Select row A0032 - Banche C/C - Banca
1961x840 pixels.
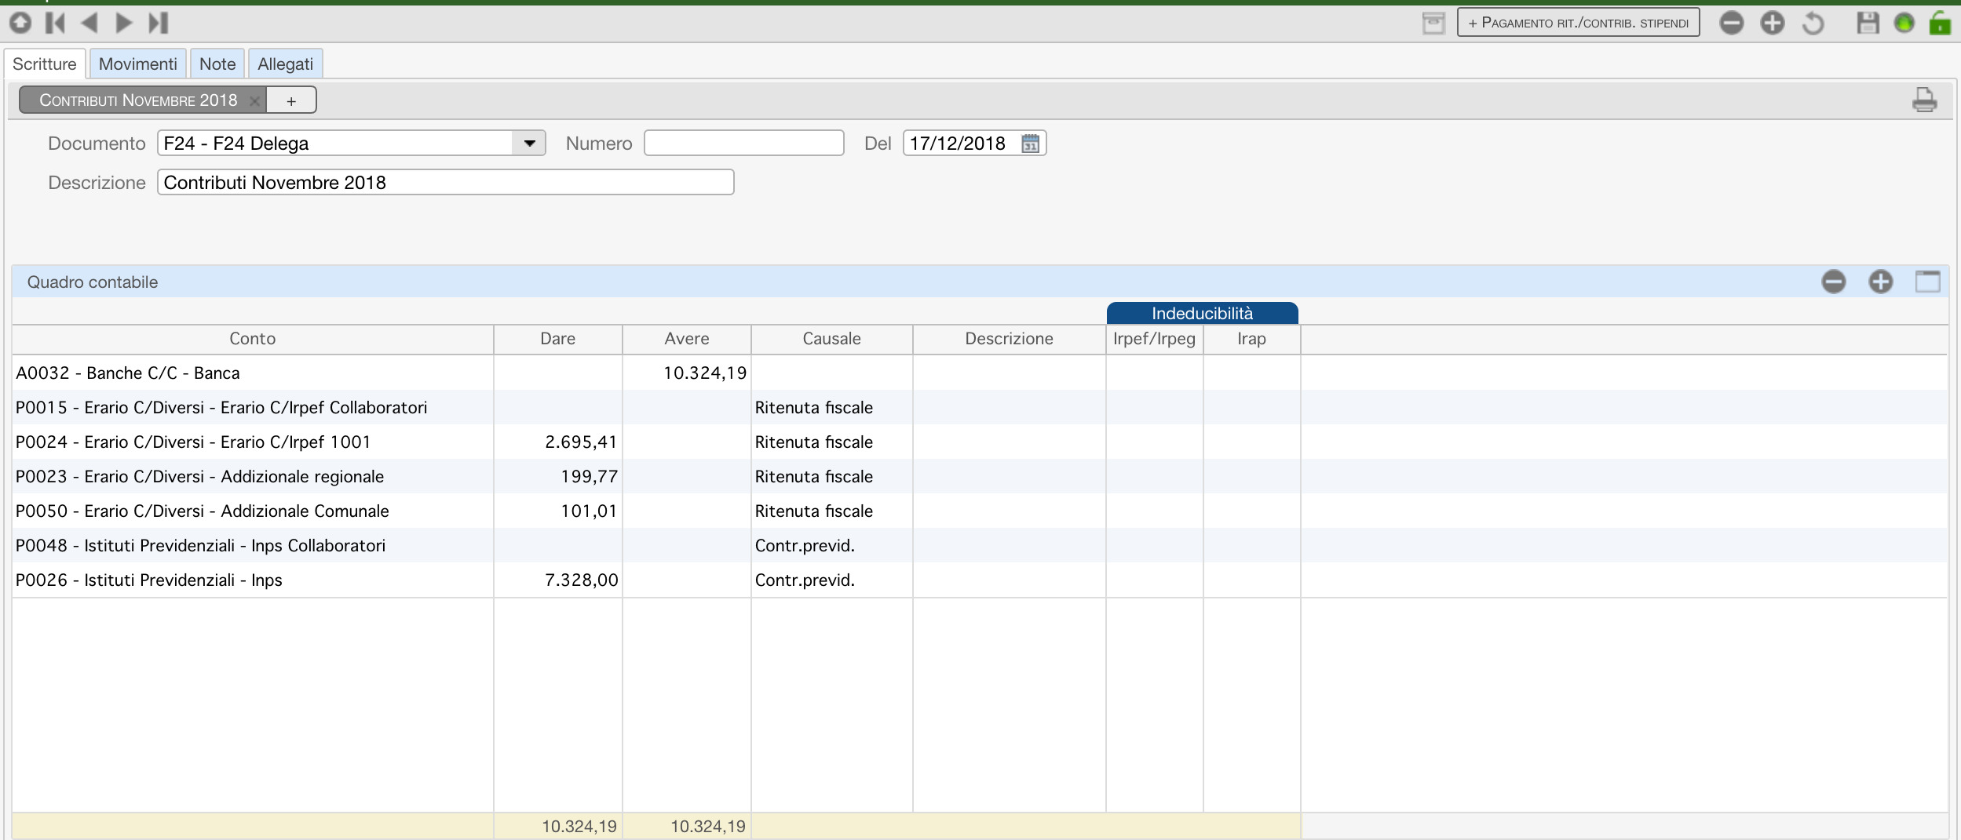pos(979,373)
